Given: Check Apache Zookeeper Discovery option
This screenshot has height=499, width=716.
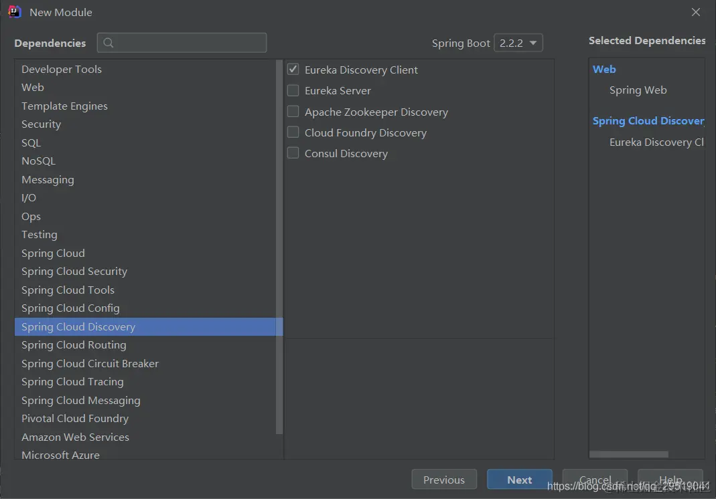Looking at the screenshot, I should coord(293,111).
